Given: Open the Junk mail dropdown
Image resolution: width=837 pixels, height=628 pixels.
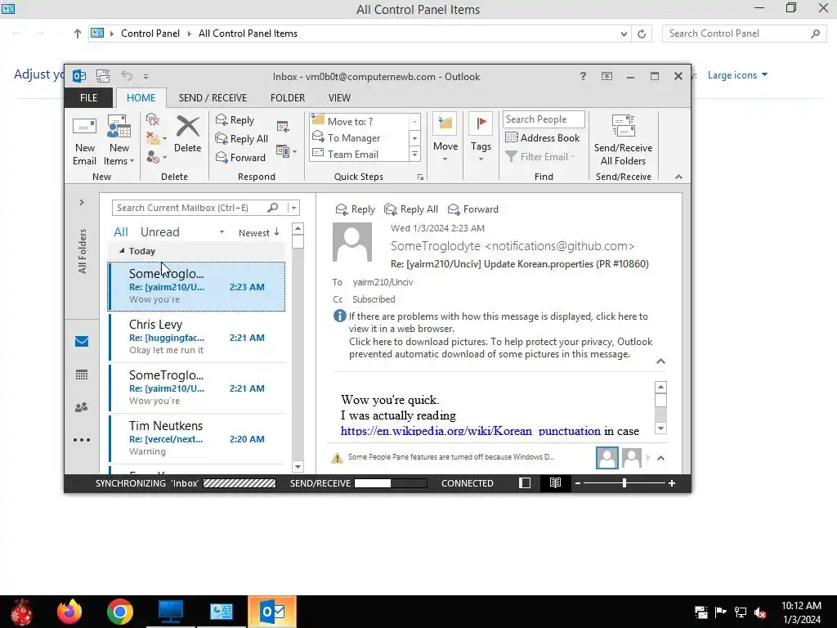Looking at the screenshot, I should coord(156,158).
